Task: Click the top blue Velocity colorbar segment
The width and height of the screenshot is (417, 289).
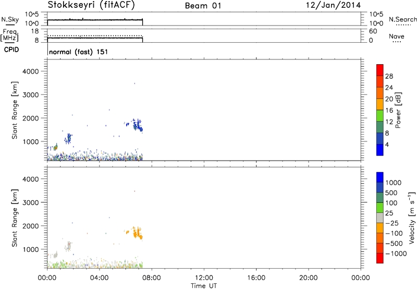Action: coord(380,177)
